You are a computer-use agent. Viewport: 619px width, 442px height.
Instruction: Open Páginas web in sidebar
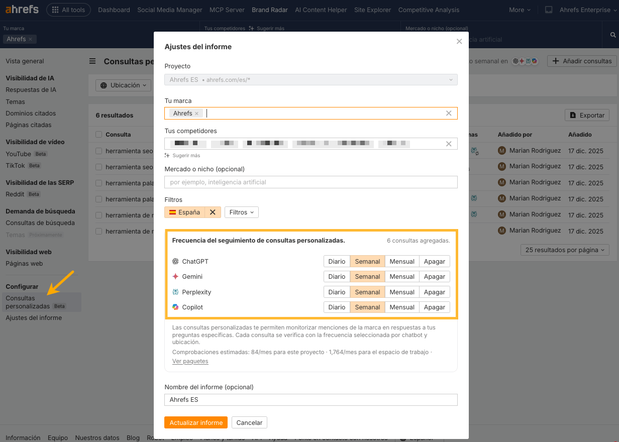[24, 264]
